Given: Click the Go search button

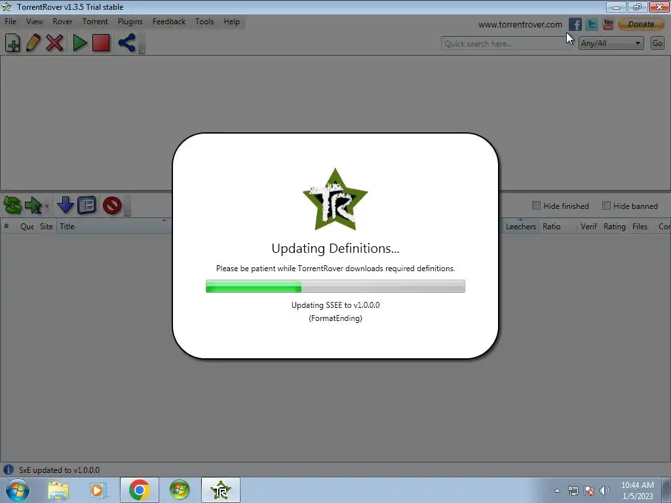Looking at the screenshot, I should (657, 43).
